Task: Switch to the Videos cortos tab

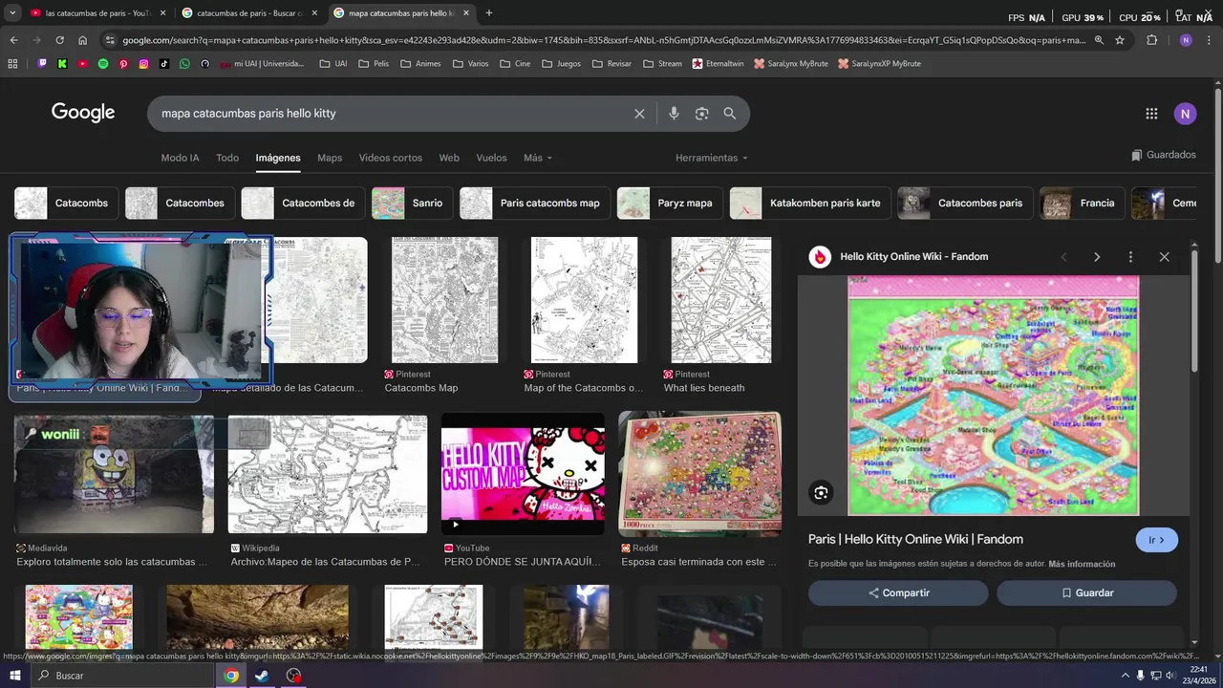Action: pyautogui.click(x=391, y=158)
